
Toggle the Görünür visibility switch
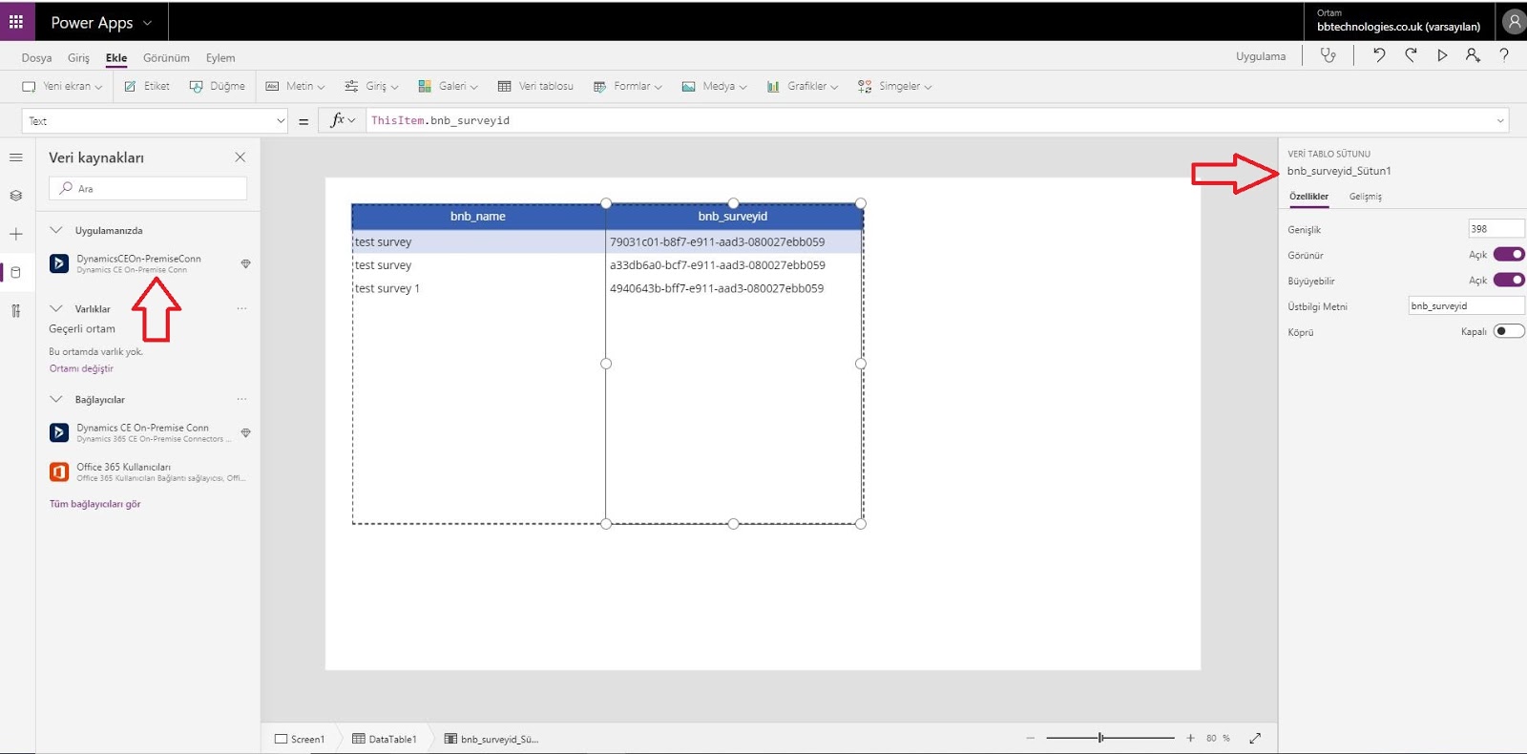click(1509, 254)
